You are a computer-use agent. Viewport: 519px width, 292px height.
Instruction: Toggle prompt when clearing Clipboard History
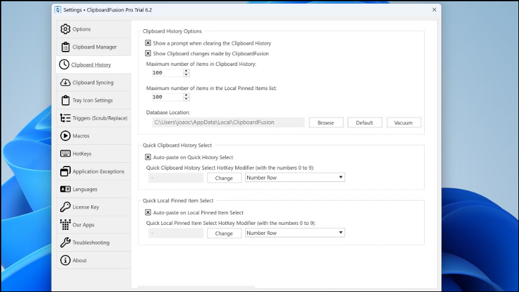(148, 43)
